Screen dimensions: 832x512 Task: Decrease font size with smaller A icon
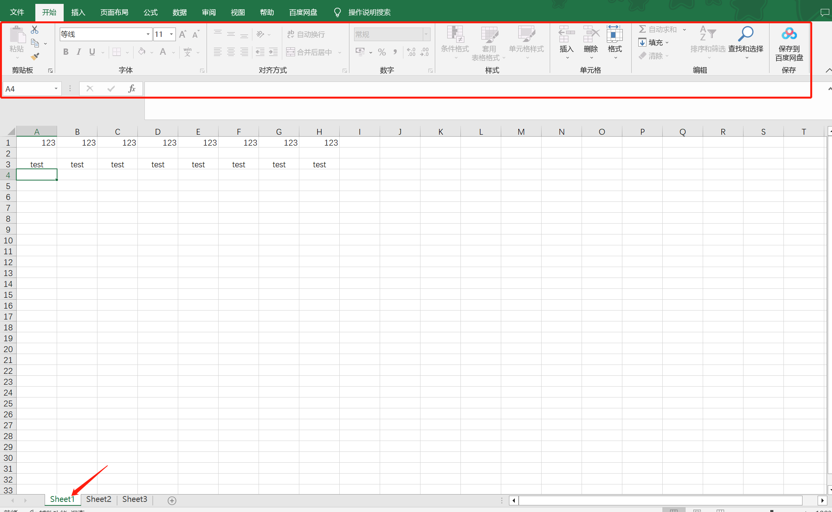coord(196,34)
